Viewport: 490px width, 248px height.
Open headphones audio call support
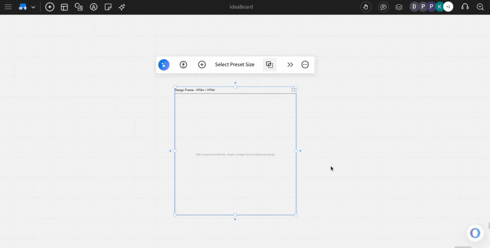[x=465, y=7]
